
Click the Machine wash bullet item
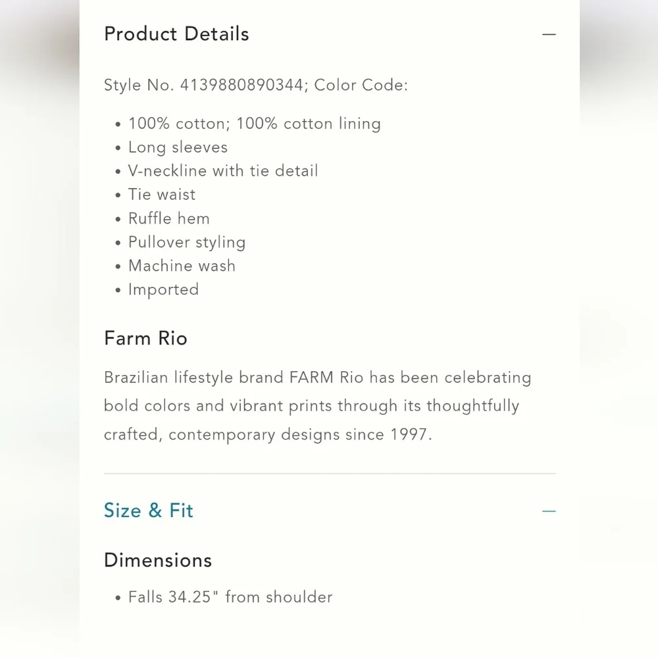tap(182, 266)
